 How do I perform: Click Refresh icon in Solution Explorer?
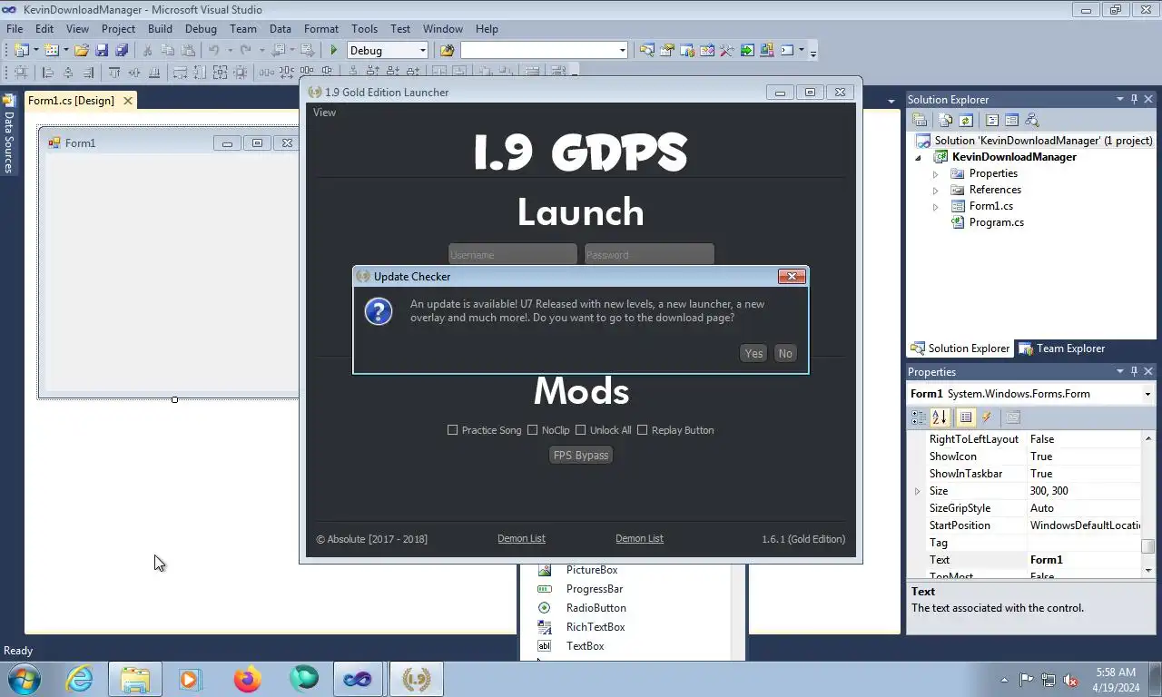[x=966, y=120]
